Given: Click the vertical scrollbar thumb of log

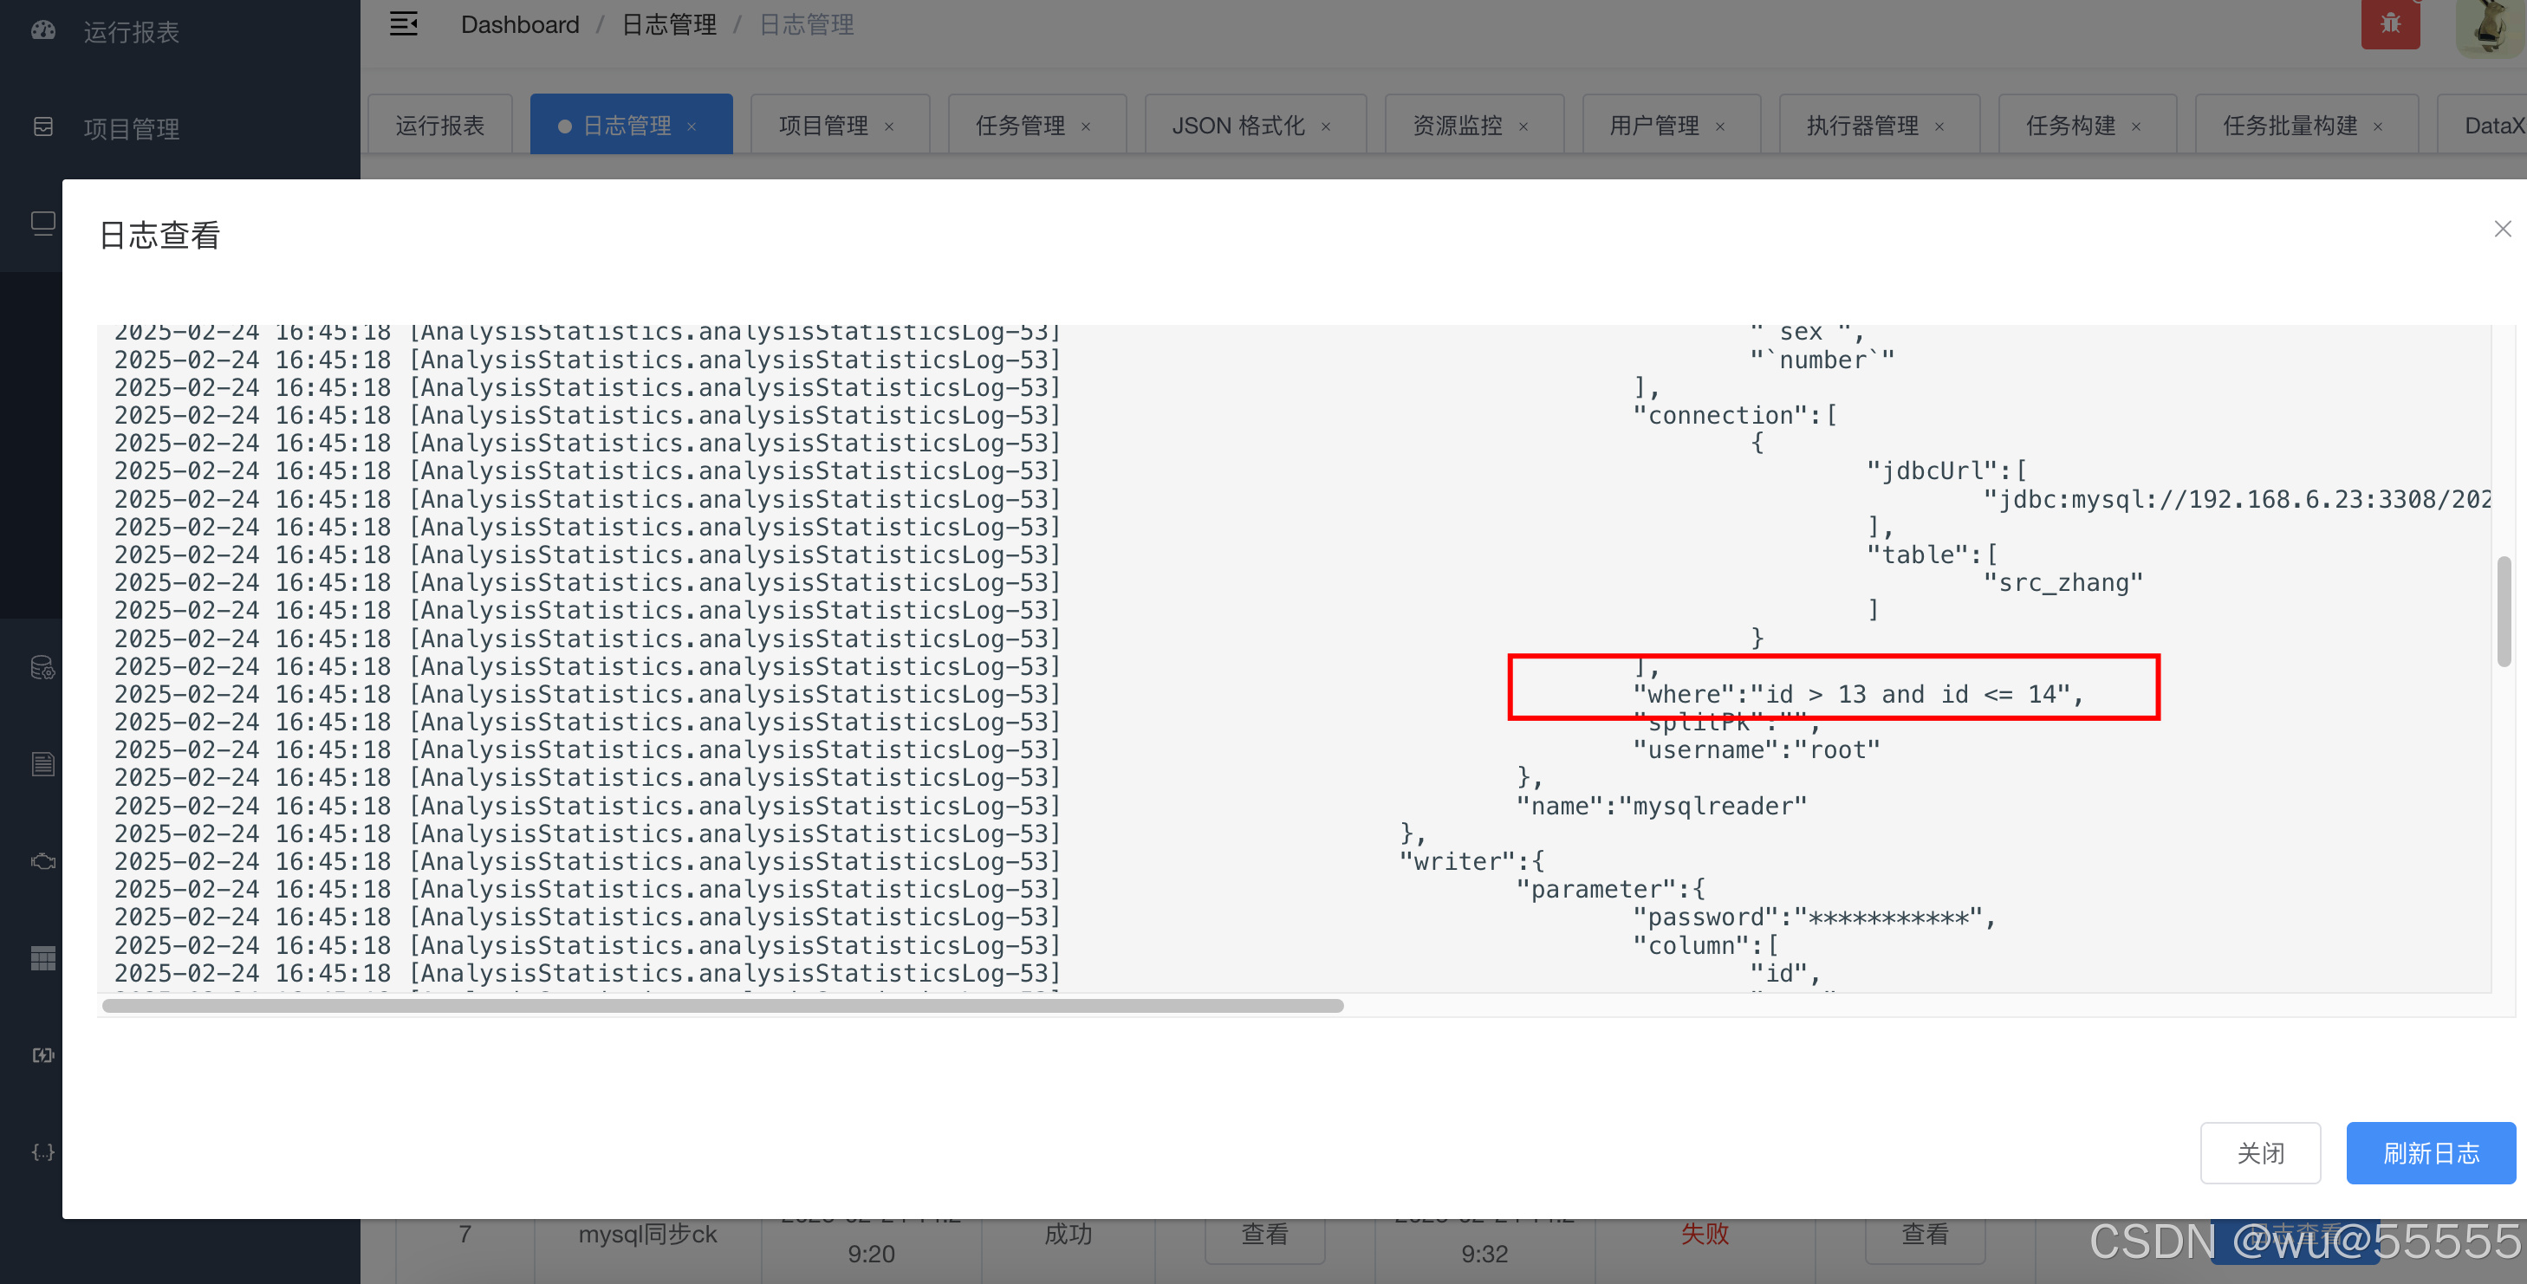Looking at the screenshot, I should tap(2503, 610).
